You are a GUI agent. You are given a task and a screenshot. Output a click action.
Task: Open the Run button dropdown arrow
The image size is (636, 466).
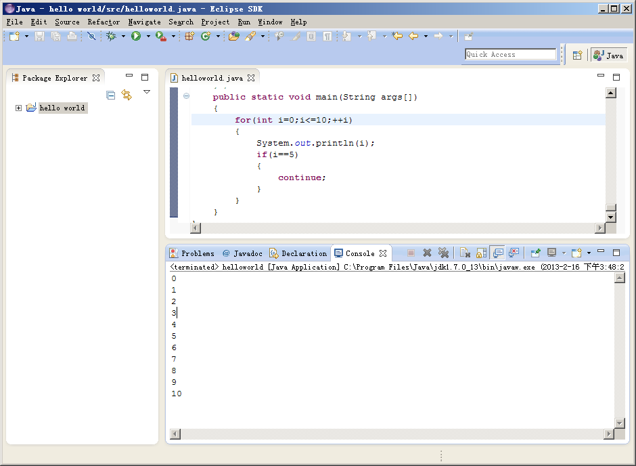(148, 37)
